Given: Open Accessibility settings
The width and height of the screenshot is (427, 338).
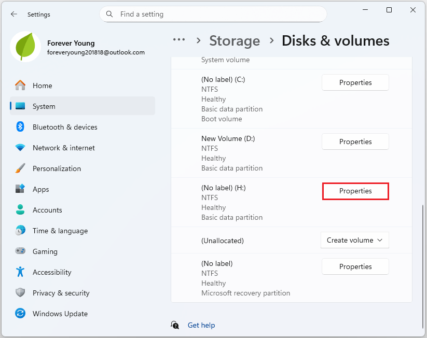Looking at the screenshot, I should point(51,272).
